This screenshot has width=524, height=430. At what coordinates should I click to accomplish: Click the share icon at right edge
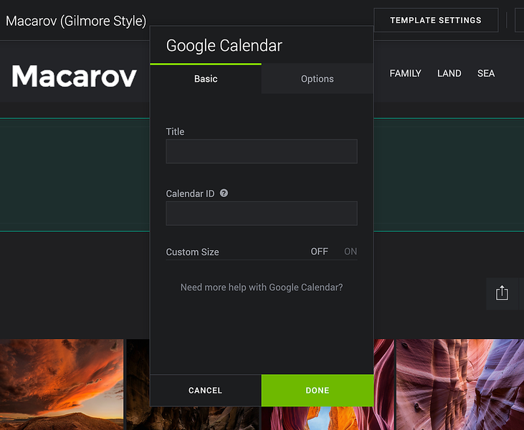coord(502,293)
